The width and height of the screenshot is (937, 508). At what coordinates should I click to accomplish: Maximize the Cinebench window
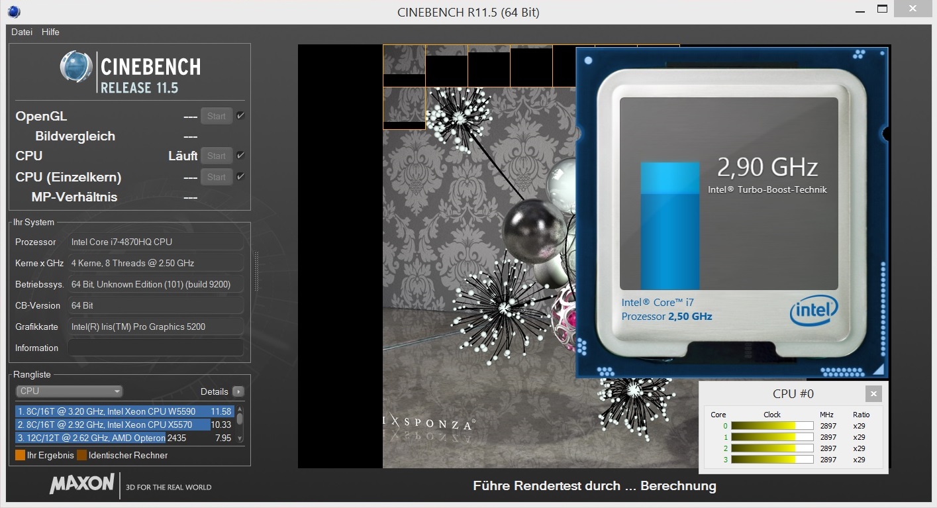tap(882, 9)
